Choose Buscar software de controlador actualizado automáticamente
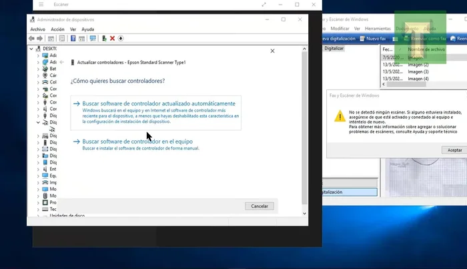Image resolution: width=467 pixels, height=269 pixels. pos(155,113)
